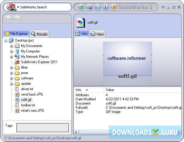Click the Back navigation arrow

click(9, 19)
